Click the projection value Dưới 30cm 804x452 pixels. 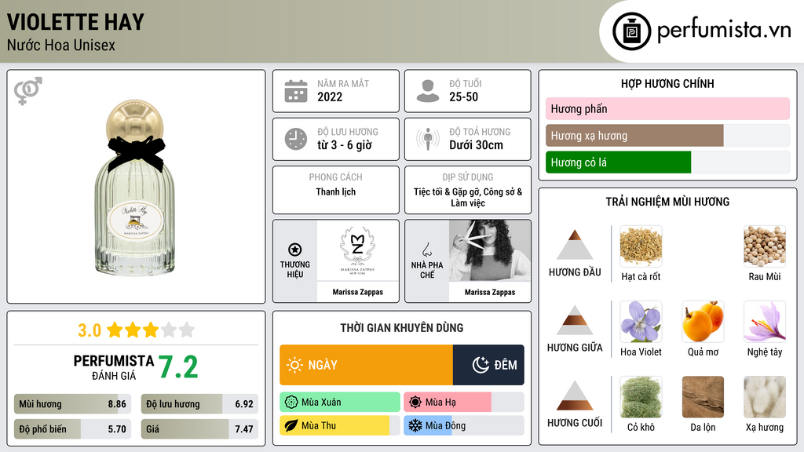(x=476, y=145)
